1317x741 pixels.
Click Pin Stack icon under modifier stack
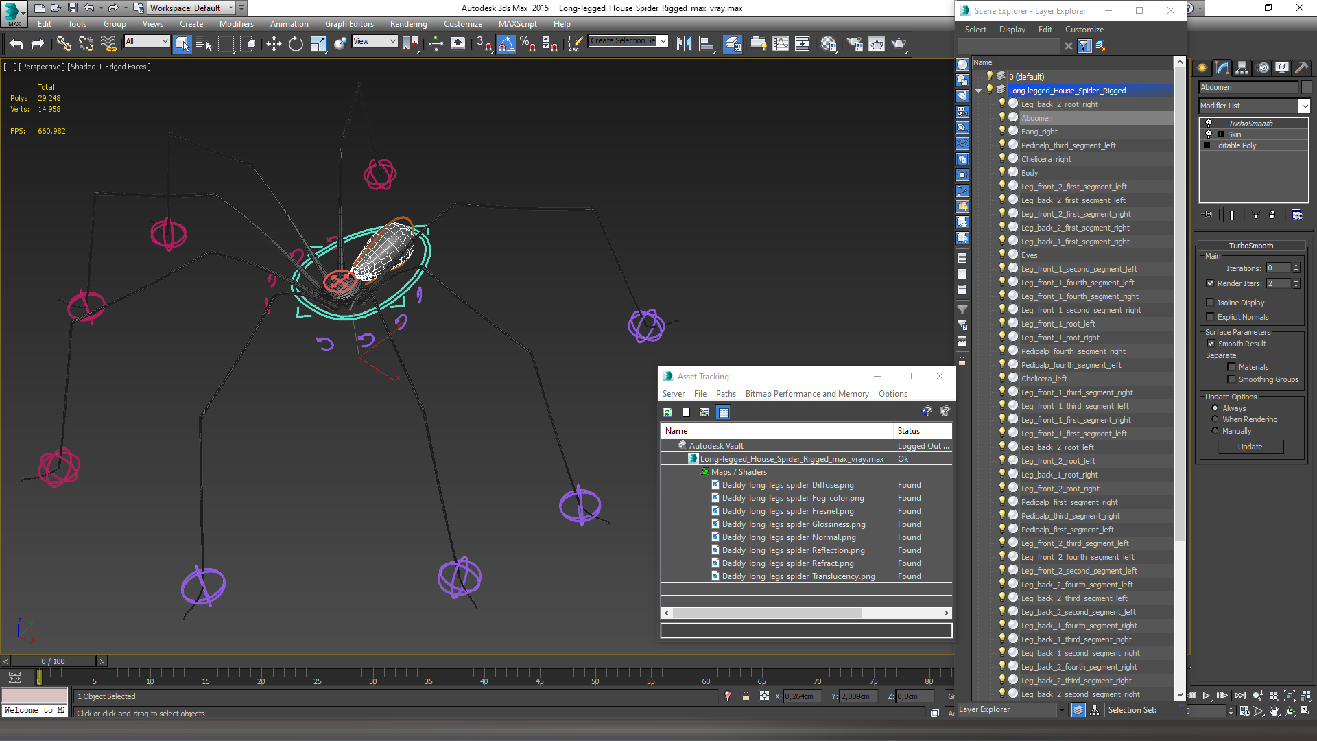pos(1208,214)
